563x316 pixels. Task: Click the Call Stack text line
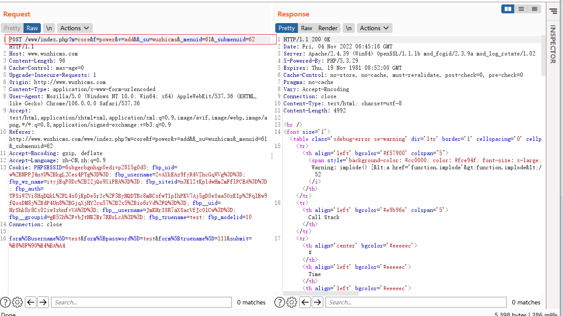324,217
